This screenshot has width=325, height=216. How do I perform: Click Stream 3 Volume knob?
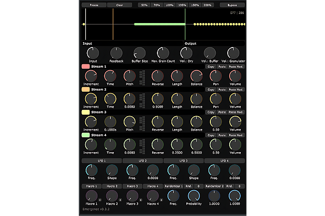235,122
